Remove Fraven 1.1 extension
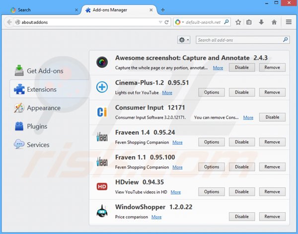This screenshot has width=298, height=234. [272, 167]
